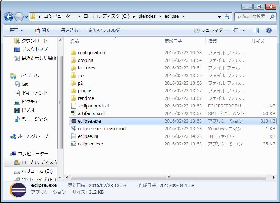The width and height of the screenshot is (280, 203).
Task: Click the greyed Forward navigation arrow
Action: pos(19,17)
